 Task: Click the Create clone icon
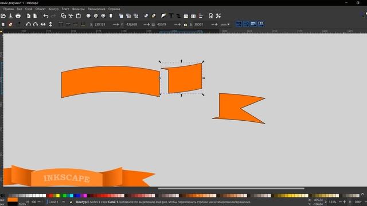(x=128, y=16)
